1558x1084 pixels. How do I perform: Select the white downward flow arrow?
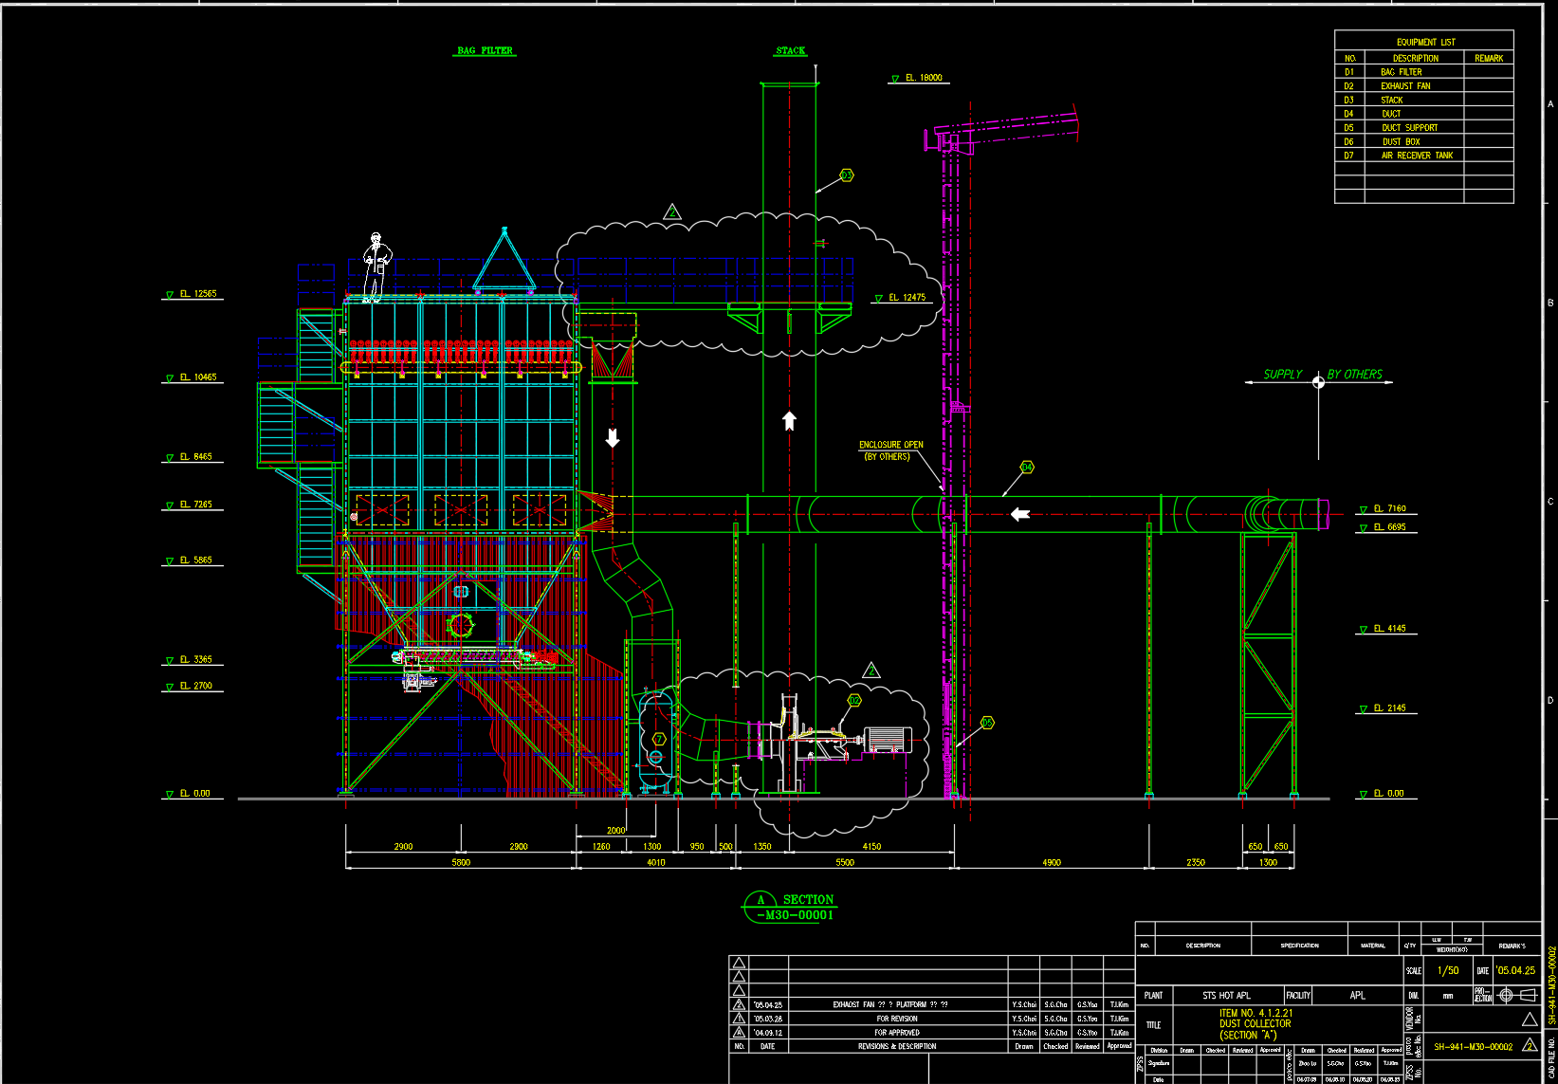coord(613,438)
